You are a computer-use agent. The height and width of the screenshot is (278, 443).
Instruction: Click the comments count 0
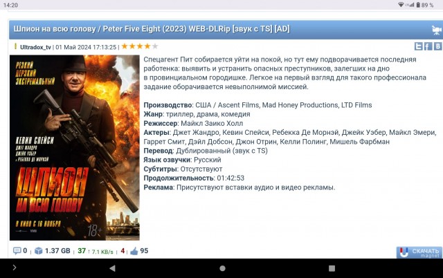click(25, 250)
